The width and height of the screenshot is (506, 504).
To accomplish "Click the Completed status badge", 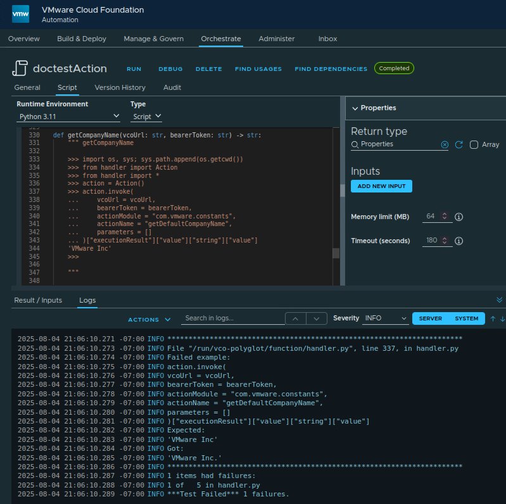I will click(x=394, y=68).
